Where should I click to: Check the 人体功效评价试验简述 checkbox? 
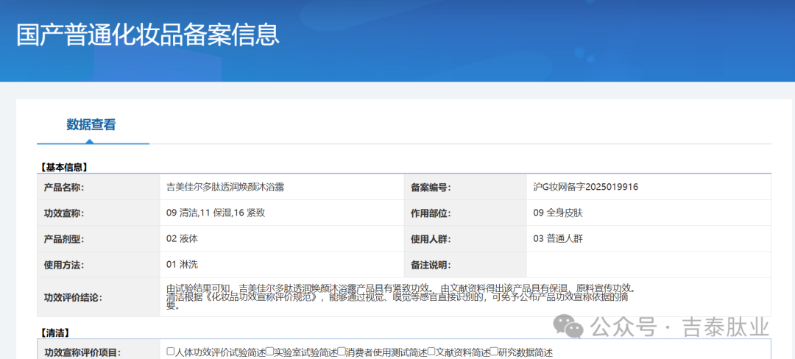pyautogui.click(x=170, y=351)
